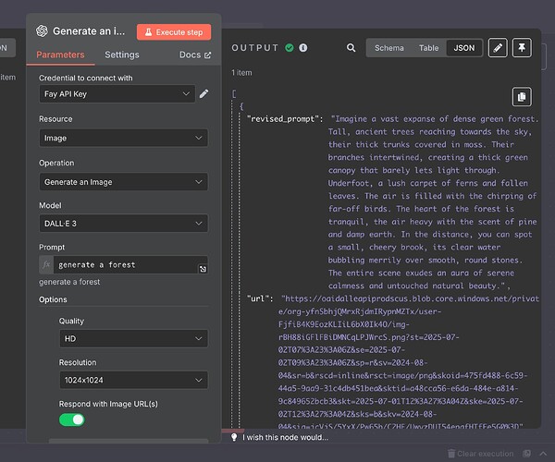The width and height of the screenshot is (555, 462).
Task: Edit the credential with pencil icon
Action: point(203,93)
